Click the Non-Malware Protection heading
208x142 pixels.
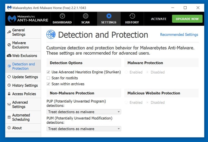pos(72,93)
